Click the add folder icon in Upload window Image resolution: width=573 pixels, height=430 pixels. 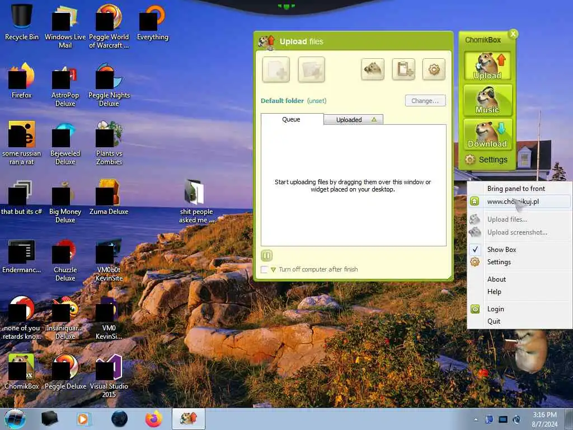311,69
